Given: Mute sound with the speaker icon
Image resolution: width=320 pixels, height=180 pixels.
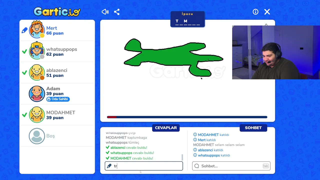Looking at the screenshot, I should pyautogui.click(x=105, y=12).
